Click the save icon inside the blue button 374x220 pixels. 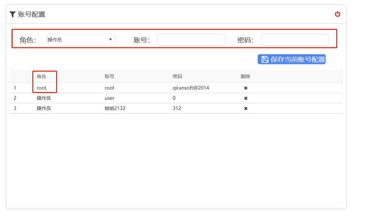click(265, 59)
